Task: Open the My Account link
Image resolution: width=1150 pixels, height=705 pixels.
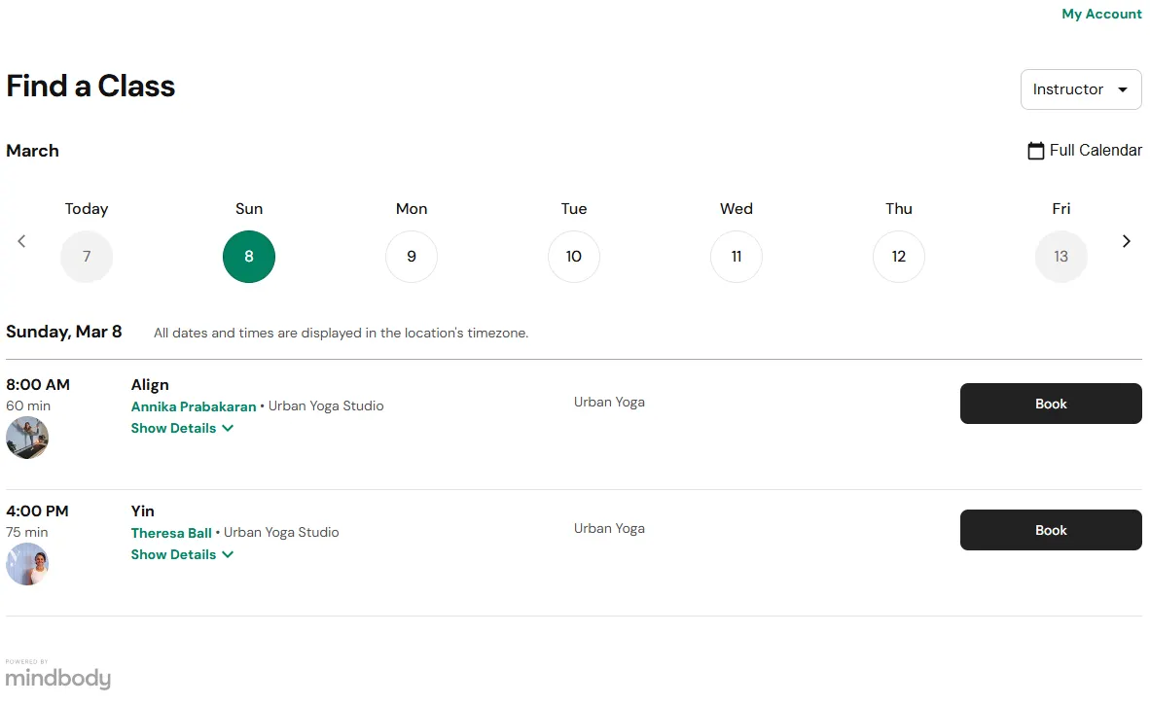Action: pyautogui.click(x=1101, y=14)
